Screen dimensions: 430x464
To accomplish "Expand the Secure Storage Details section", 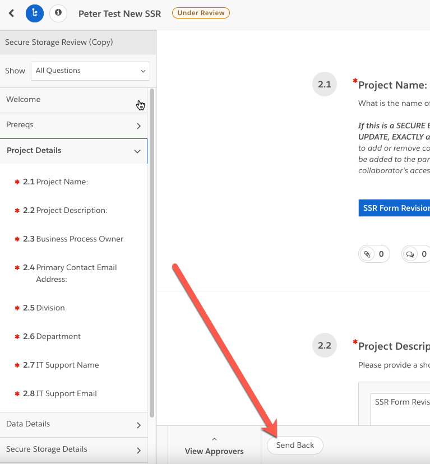I will pos(73,450).
